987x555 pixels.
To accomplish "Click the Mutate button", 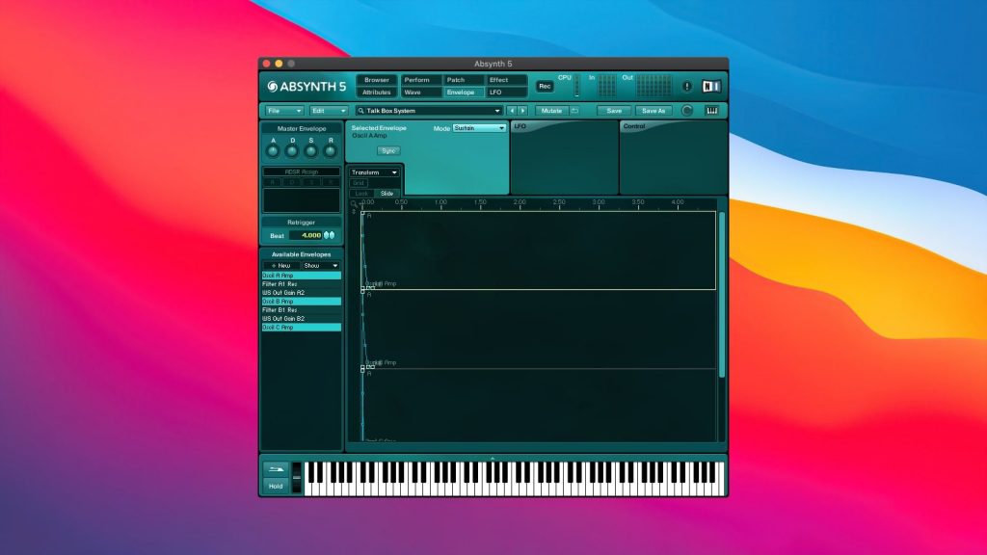I will [549, 111].
